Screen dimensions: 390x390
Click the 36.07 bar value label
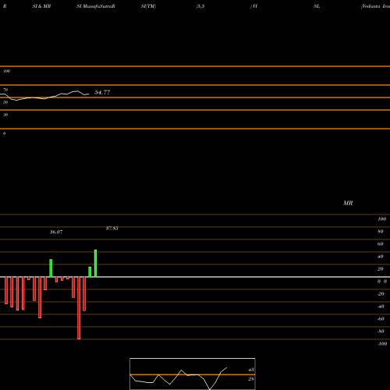56,232
